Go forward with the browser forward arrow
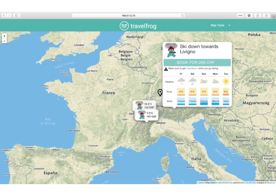 9,15
